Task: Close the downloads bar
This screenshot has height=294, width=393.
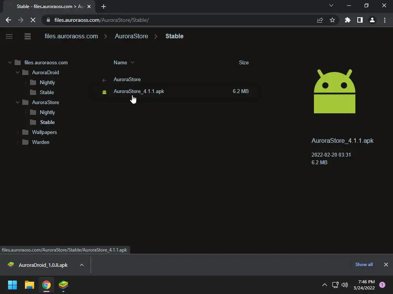Action: [386, 265]
